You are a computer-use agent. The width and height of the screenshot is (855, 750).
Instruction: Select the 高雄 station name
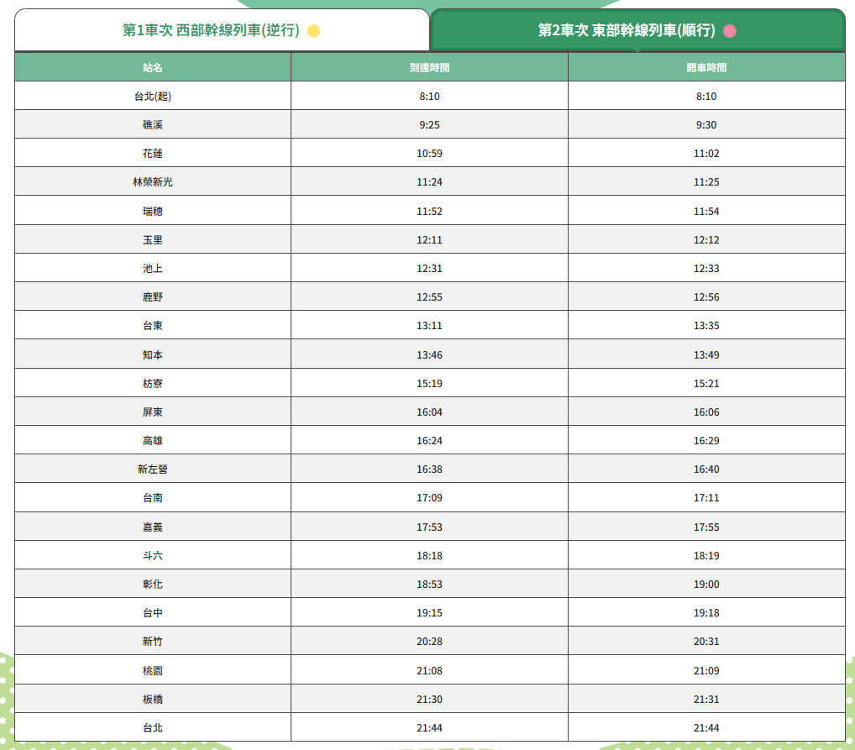click(153, 441)
